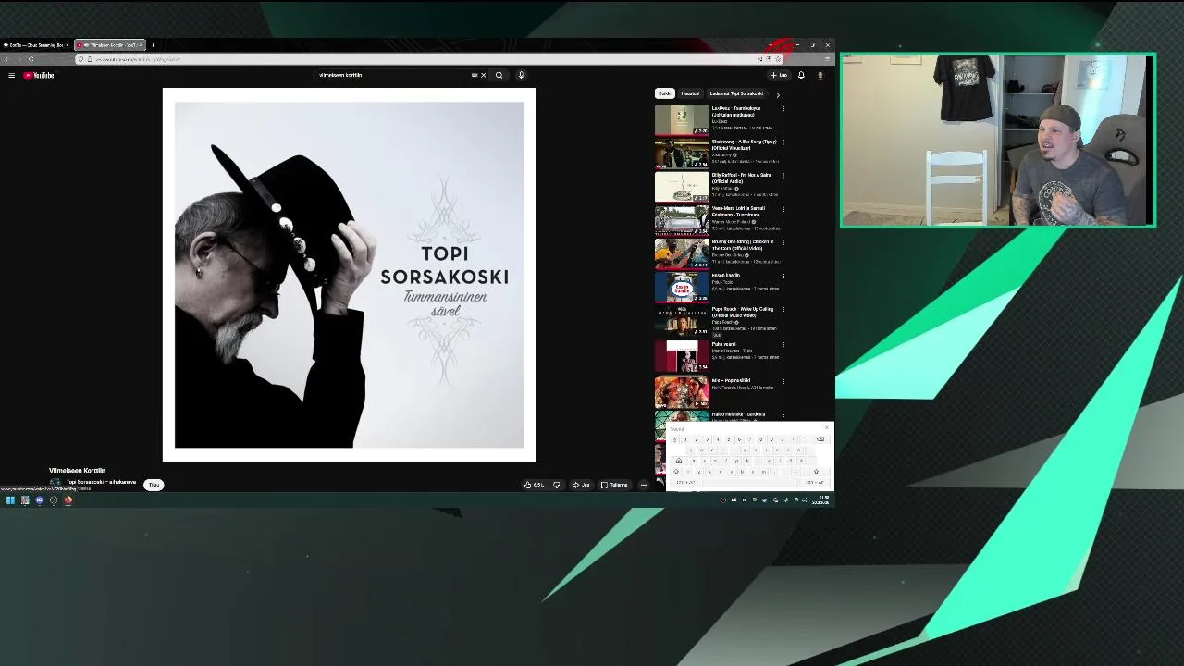Open Topi Sorsakoski channel avatar
Image resolution: width=1184 pixels, height=666 pixels.
(x=55, y=483)
